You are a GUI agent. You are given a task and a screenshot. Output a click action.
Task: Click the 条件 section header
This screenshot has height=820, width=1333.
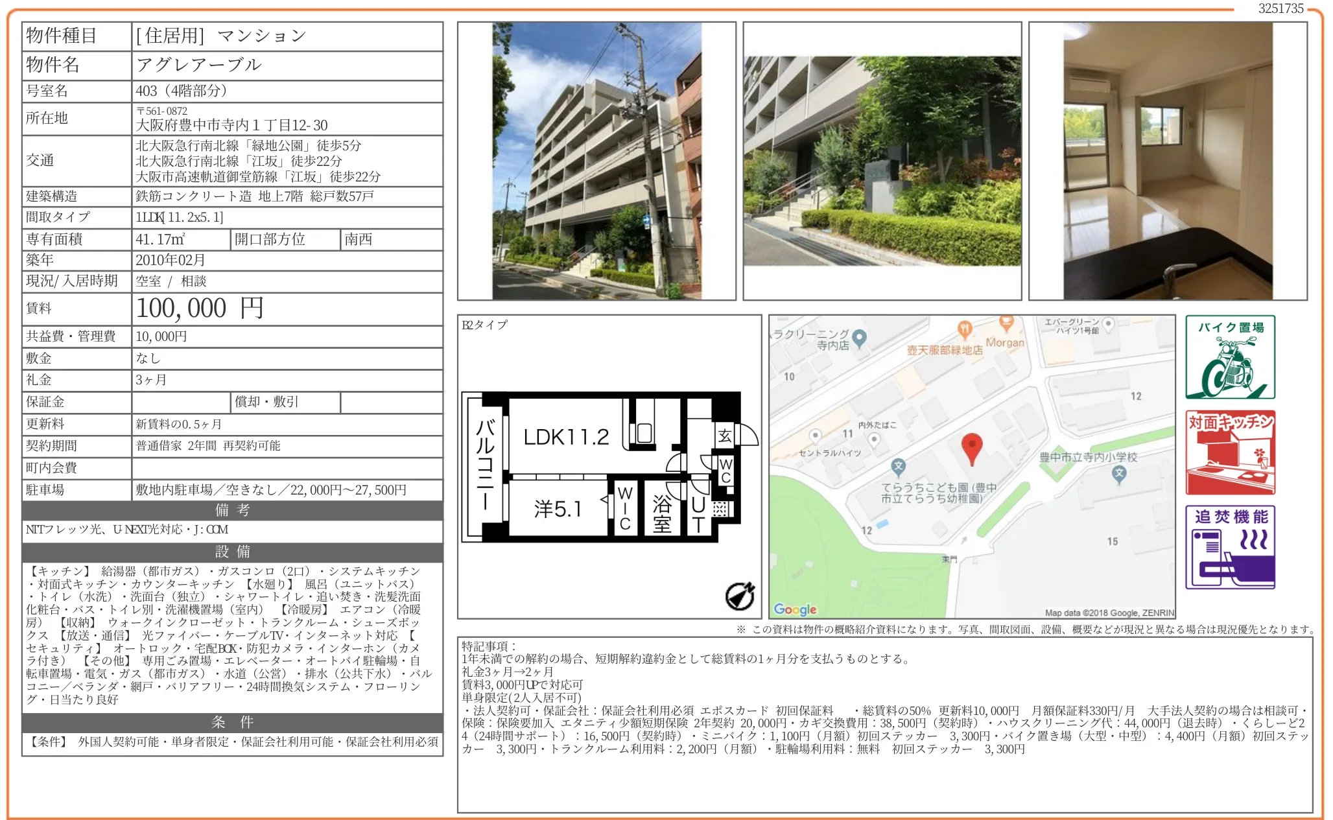232,722
